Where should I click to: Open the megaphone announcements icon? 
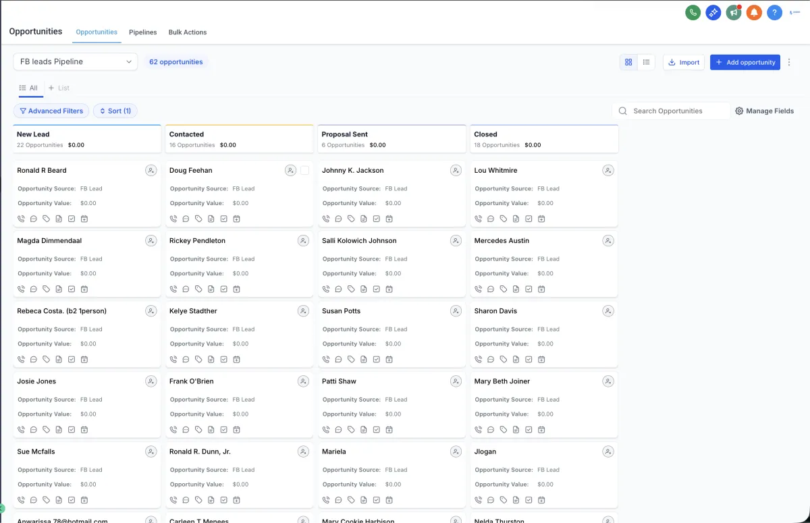(734, 12)
